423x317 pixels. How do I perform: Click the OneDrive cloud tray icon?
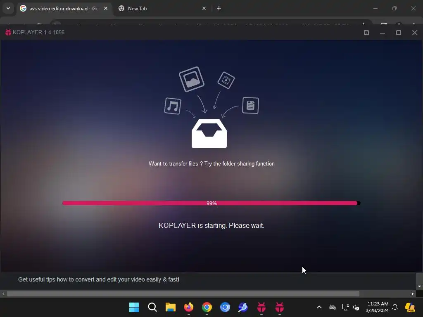pyautogui.click(x=333, y=307)
